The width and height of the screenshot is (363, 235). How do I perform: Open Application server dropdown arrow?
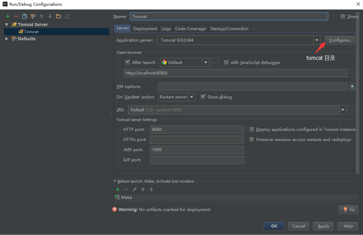(x=317, y=40)
